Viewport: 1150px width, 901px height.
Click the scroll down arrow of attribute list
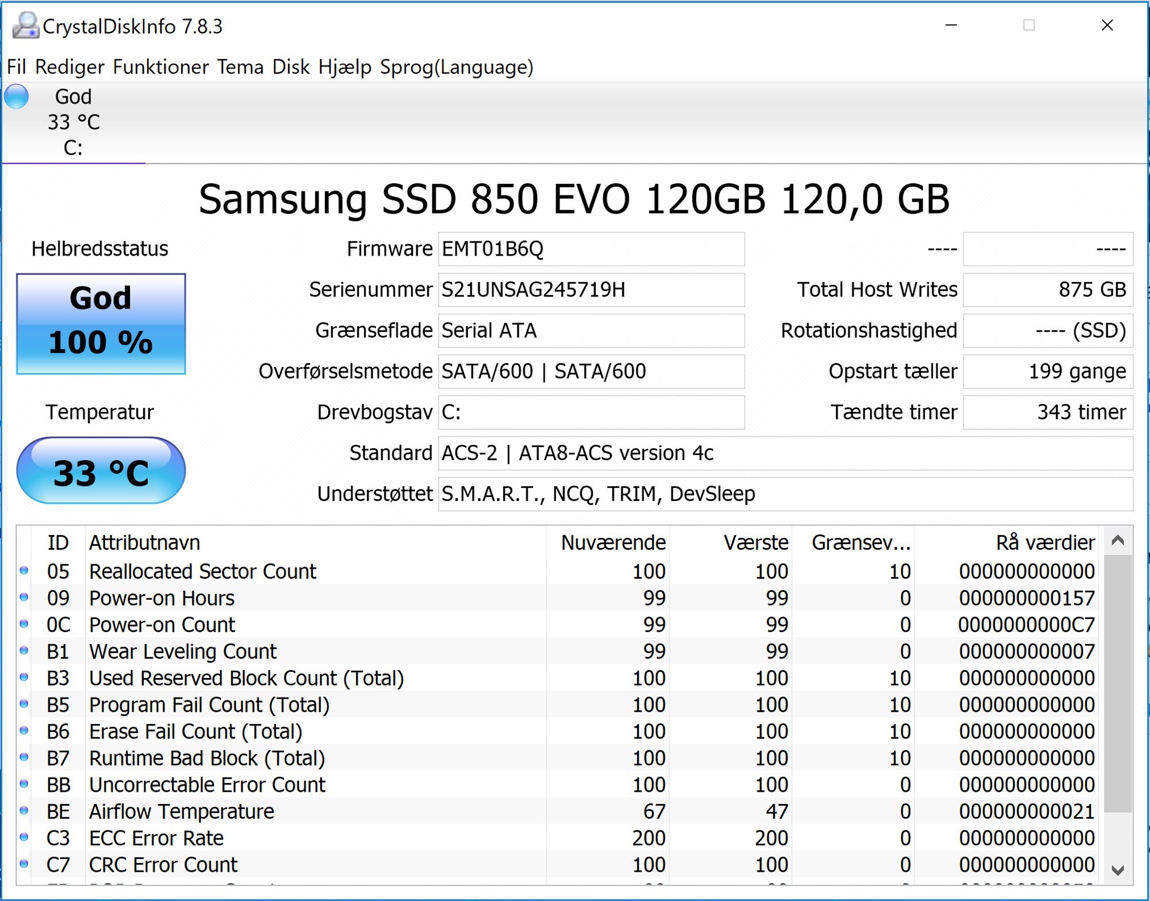(x=1118, y=870)
